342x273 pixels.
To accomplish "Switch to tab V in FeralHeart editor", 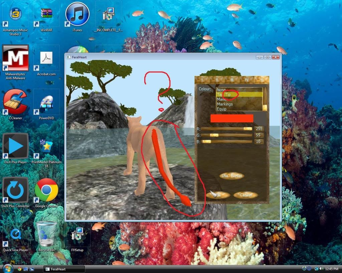I will point(262,80).
